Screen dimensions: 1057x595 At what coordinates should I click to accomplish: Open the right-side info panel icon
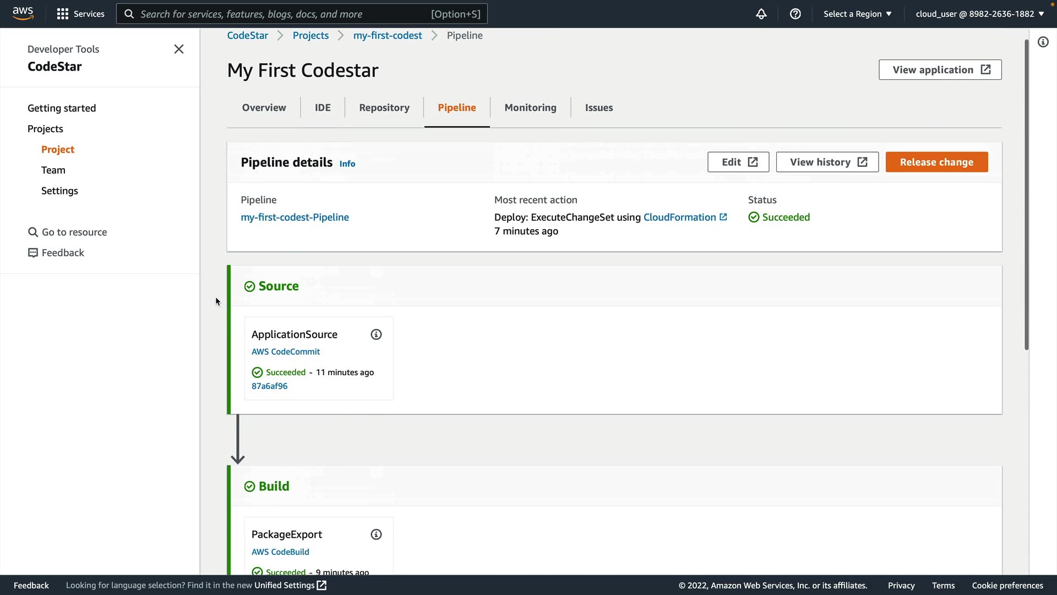[1043, 42]
